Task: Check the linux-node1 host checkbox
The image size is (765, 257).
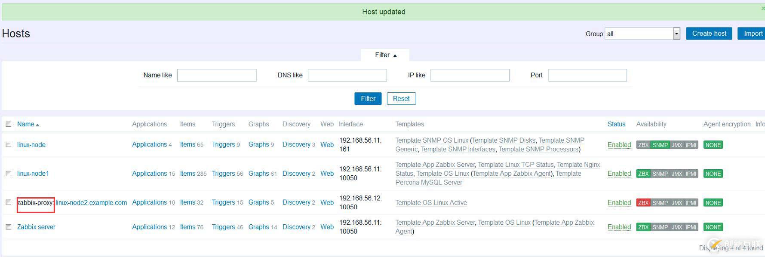Action: (9, 174)
